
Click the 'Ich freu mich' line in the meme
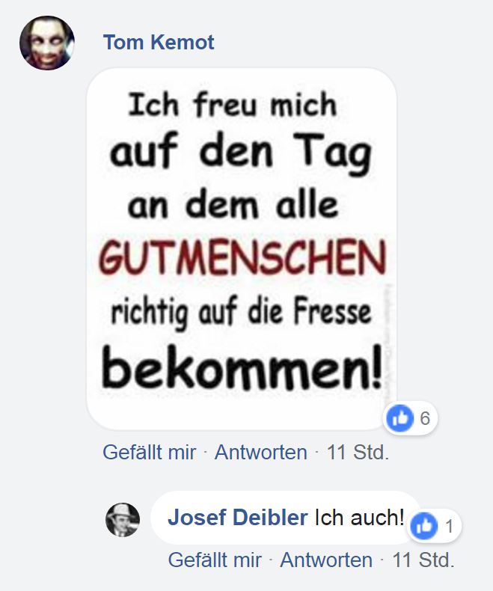(232, 105)
